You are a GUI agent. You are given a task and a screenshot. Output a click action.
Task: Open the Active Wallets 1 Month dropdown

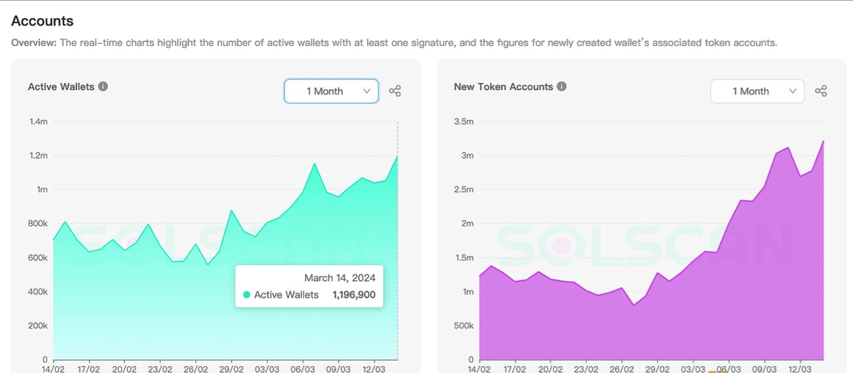tap(331, 91)
